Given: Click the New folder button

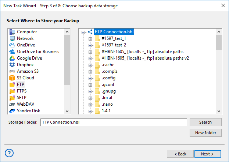Looking at the screenshot, I should tap(205, 133).
